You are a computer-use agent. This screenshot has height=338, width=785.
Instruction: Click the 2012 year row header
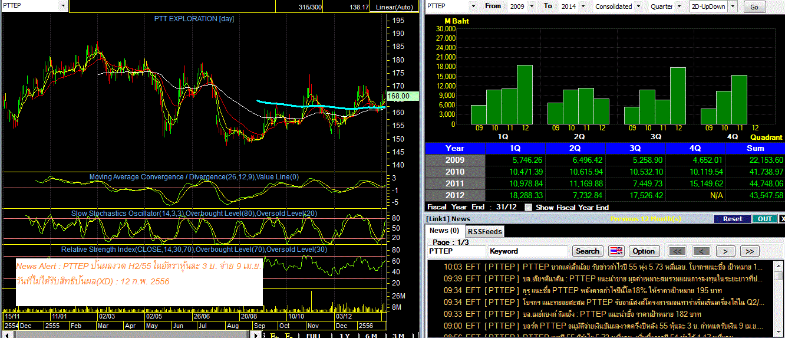tap(455, 195)
